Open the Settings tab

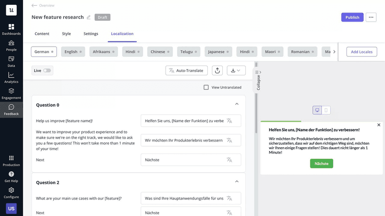point(90,34)
